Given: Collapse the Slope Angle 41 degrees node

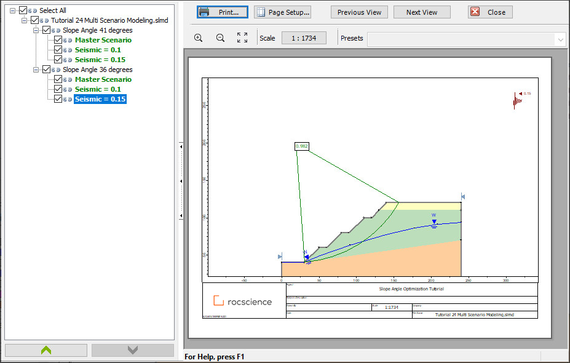Looking at the screenshot, I should pos(36,30).
